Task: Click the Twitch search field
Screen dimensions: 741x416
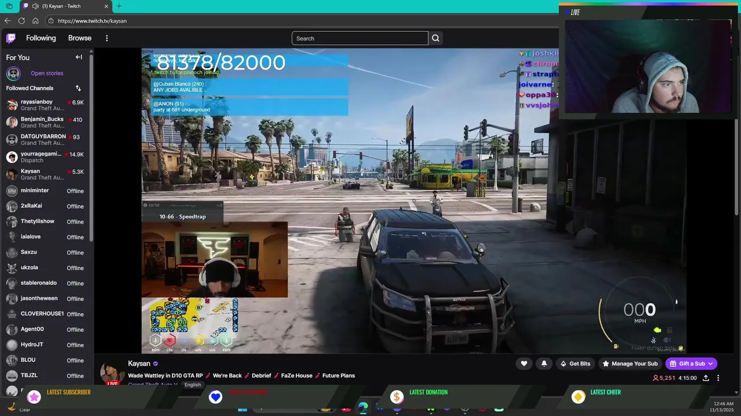Action: click(360, 38)
